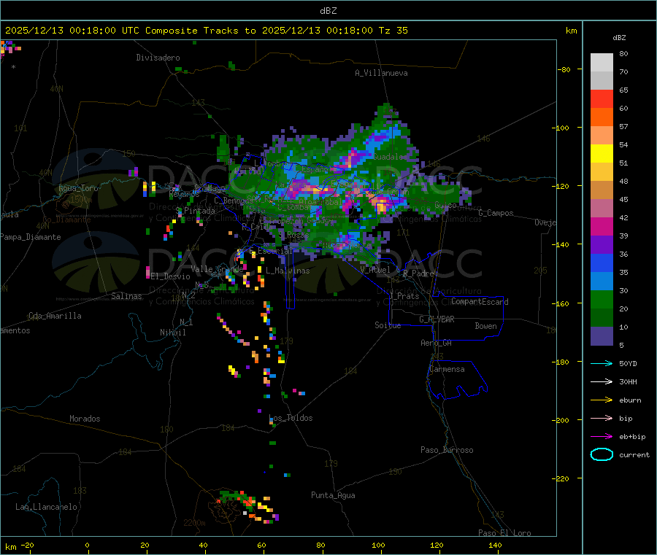Viewport: 657px width, 555px height.
Task: Click the cyan 50YD arrow icon
Action: 602,363
